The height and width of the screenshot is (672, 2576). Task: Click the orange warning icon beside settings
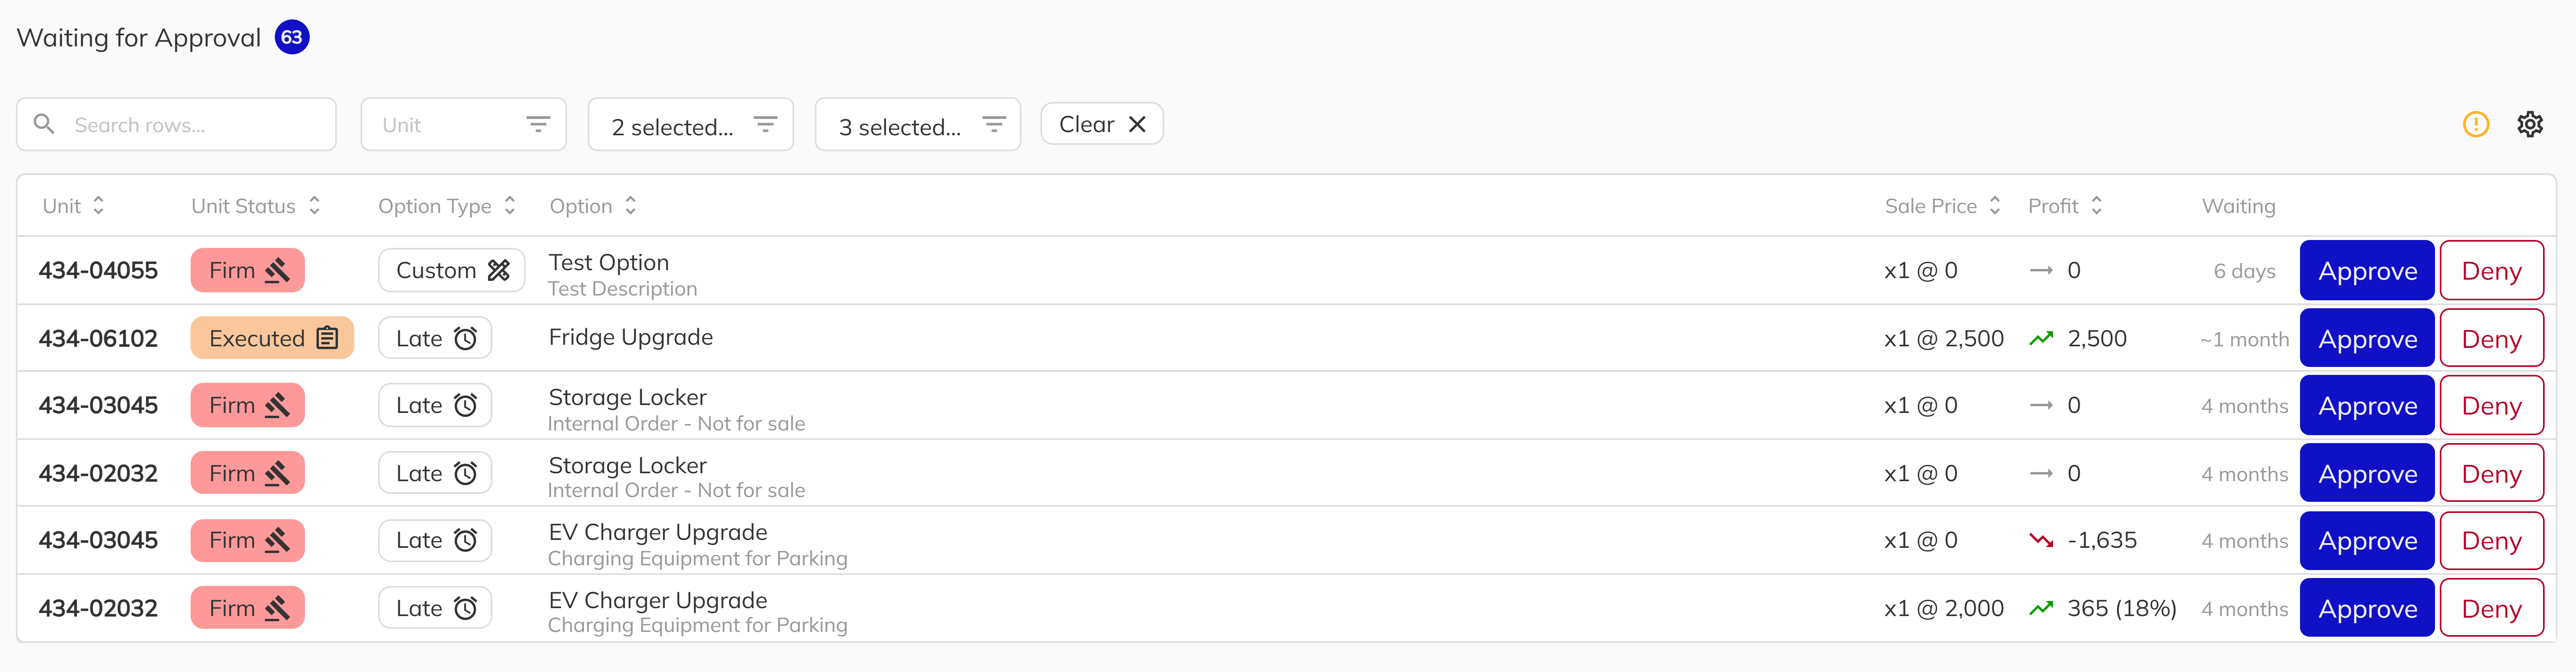click(x=2476, y=124)
